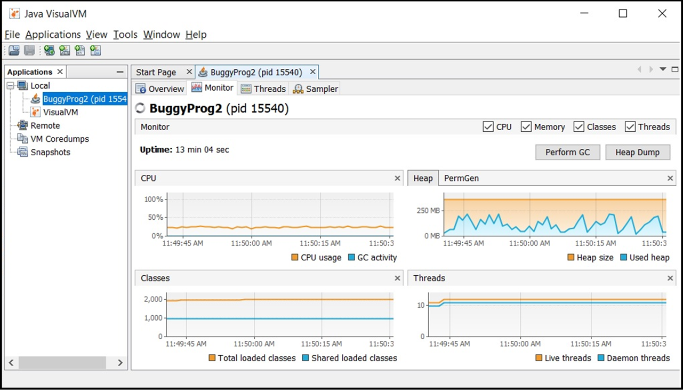Click the horizontal scrollbar right arrow
The width and height of the screenshot is (683, 391).
click(119, 362)
